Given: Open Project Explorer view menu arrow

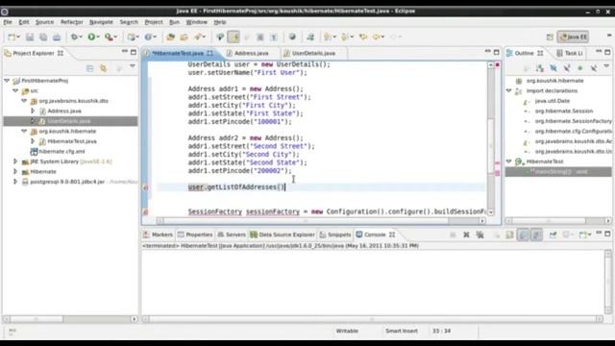Looking at the screenshot, I should (133, 66).
